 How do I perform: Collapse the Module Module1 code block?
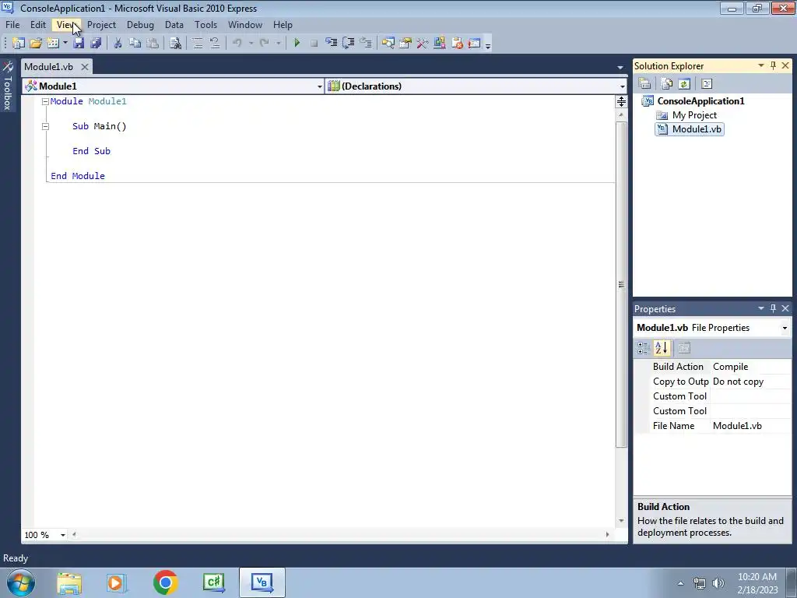tap(45, 102)
